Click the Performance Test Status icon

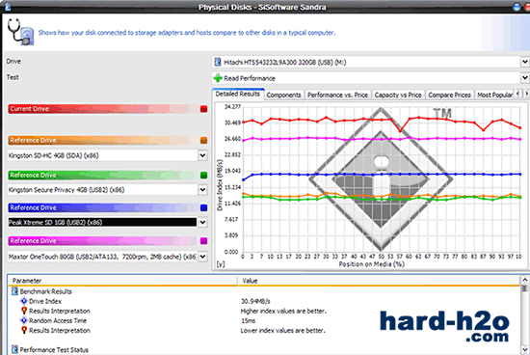[14, 349]
